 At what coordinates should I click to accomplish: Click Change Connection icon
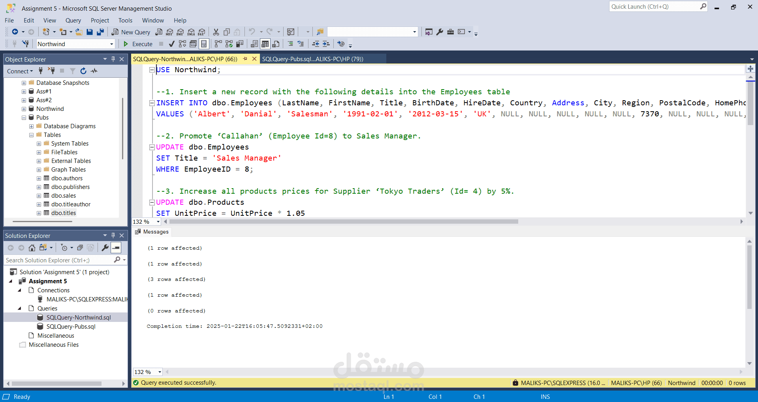(x=26, y=44)
